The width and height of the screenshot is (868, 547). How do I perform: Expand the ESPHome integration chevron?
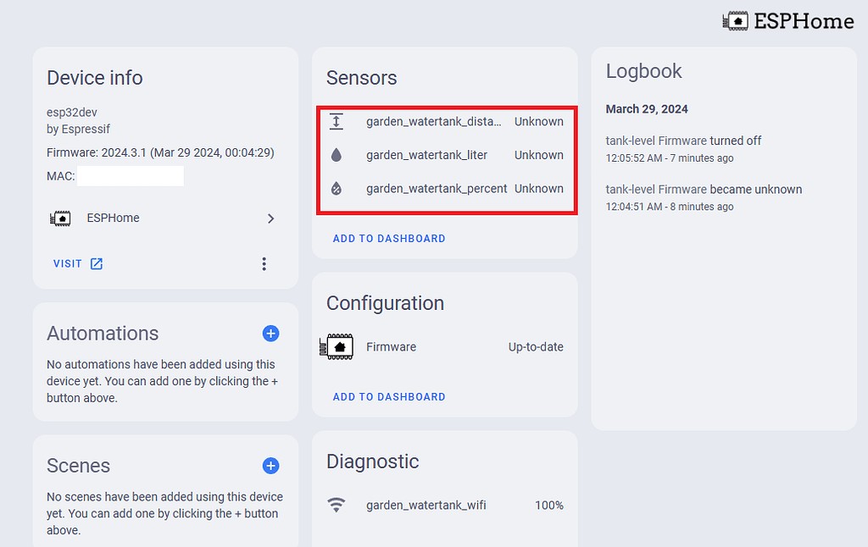click(270, 218)
